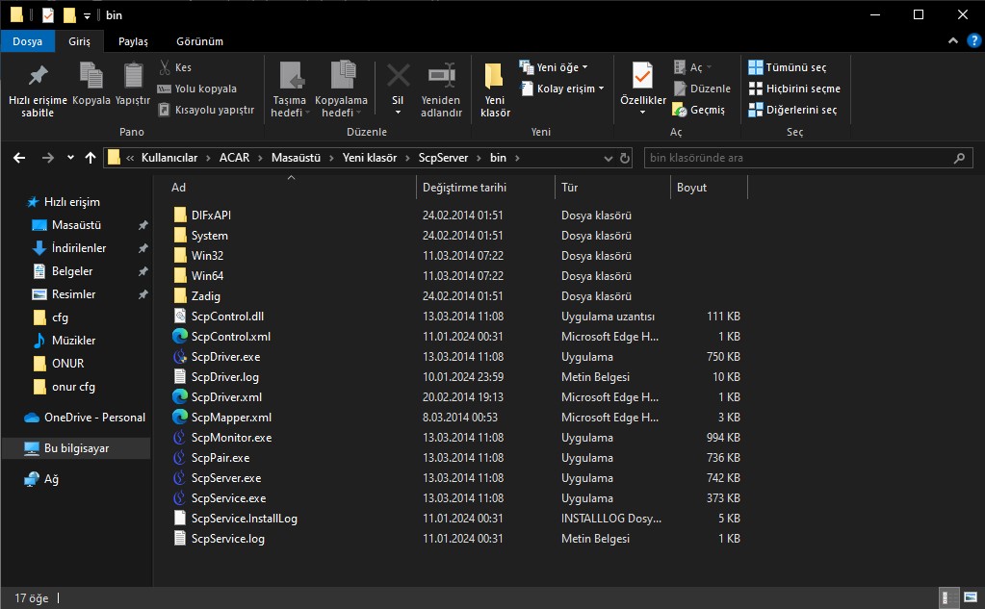Click the Sil delete X icon

tap(398, 76)
